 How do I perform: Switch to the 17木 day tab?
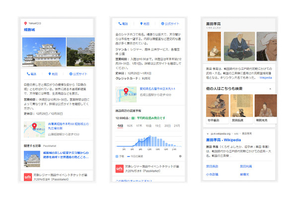coord(139,126)
